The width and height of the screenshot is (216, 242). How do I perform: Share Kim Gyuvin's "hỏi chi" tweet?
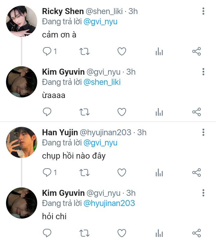click(196, 233)
